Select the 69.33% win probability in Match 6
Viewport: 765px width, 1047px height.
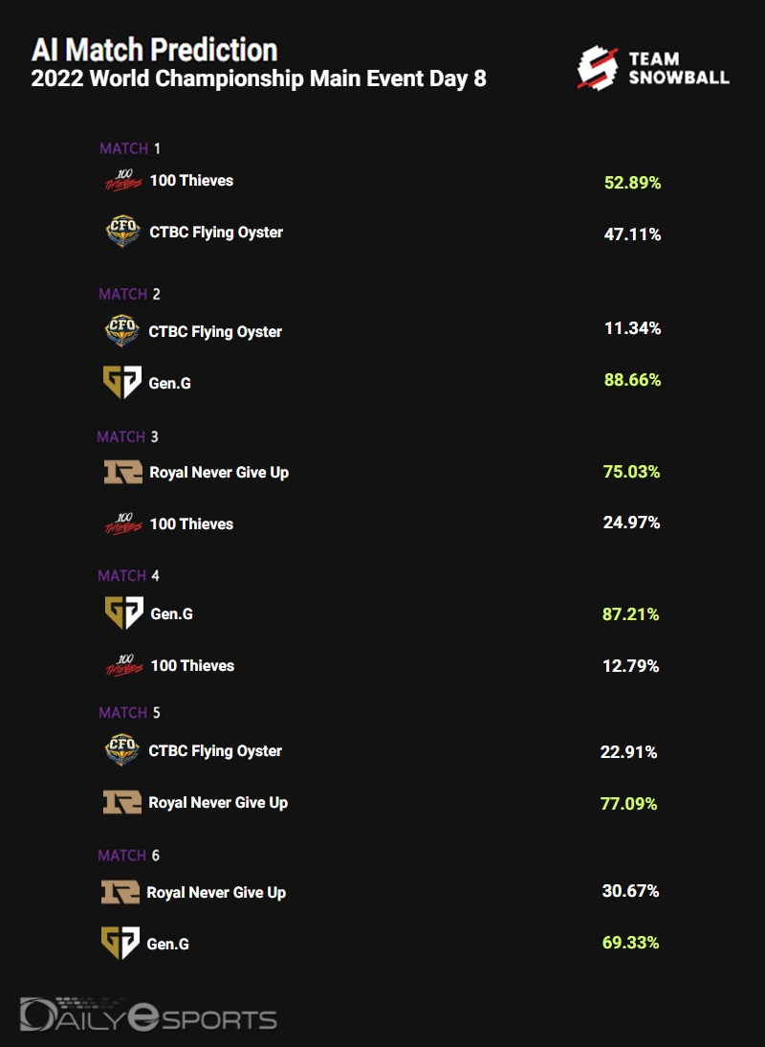[x=630, y=943]
